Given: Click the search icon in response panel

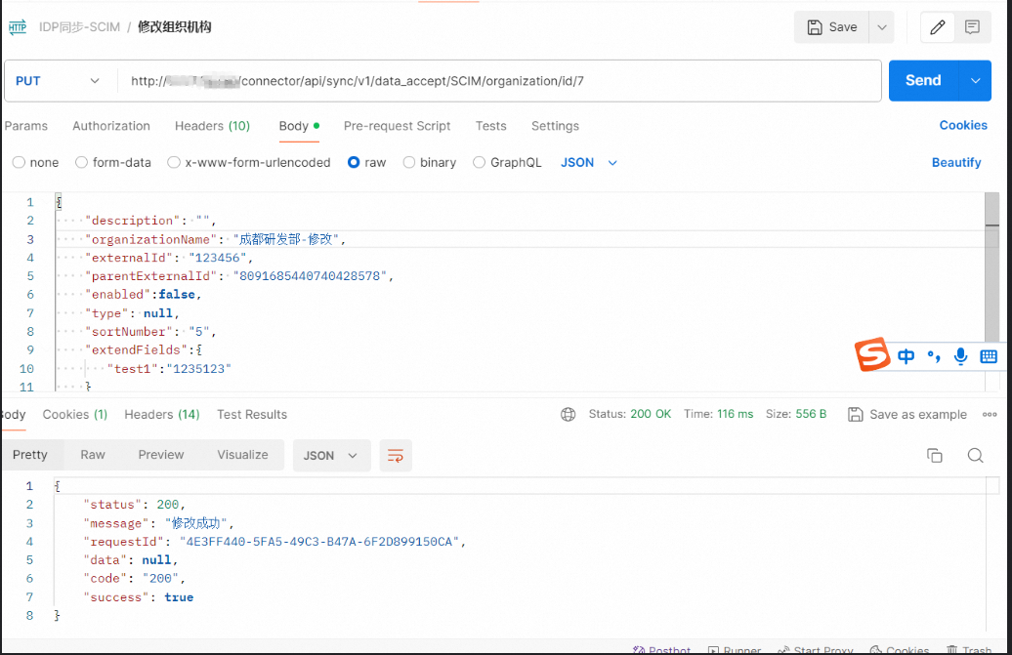Looking at the screenshot, I should pyautogui.click(x=975, y=456).
